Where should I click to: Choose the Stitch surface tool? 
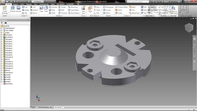(x=119, y=10)
